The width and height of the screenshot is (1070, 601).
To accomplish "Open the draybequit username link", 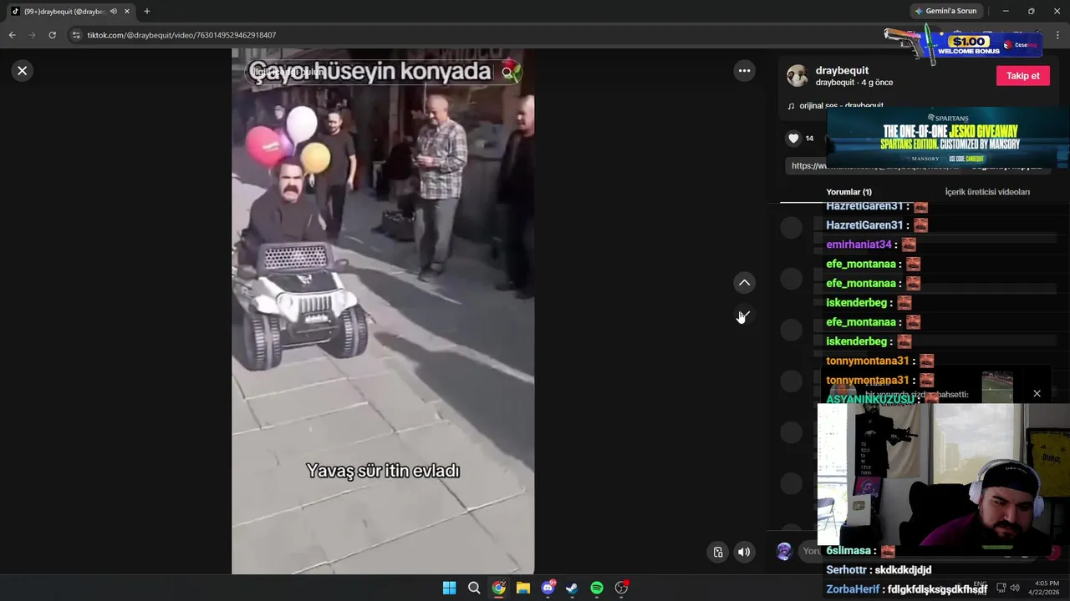I will (x=842, y=70).
